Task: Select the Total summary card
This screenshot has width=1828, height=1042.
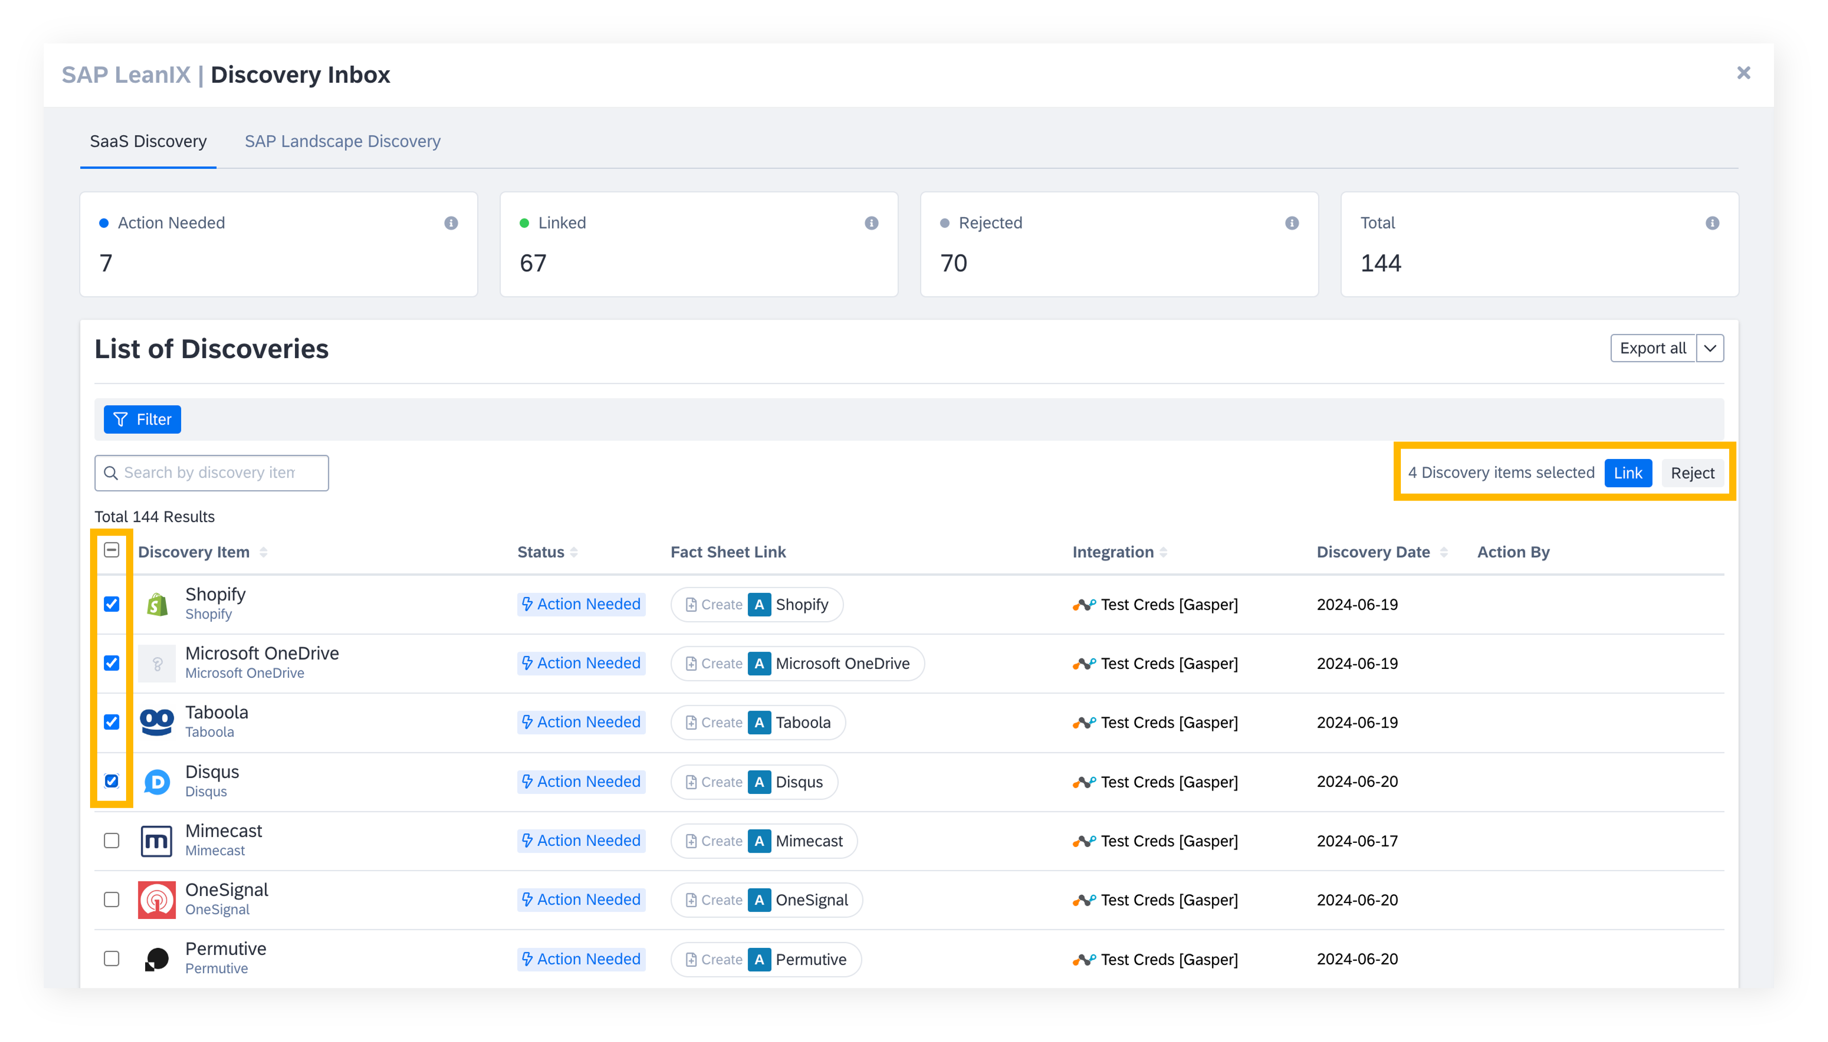Action: 1540,244
